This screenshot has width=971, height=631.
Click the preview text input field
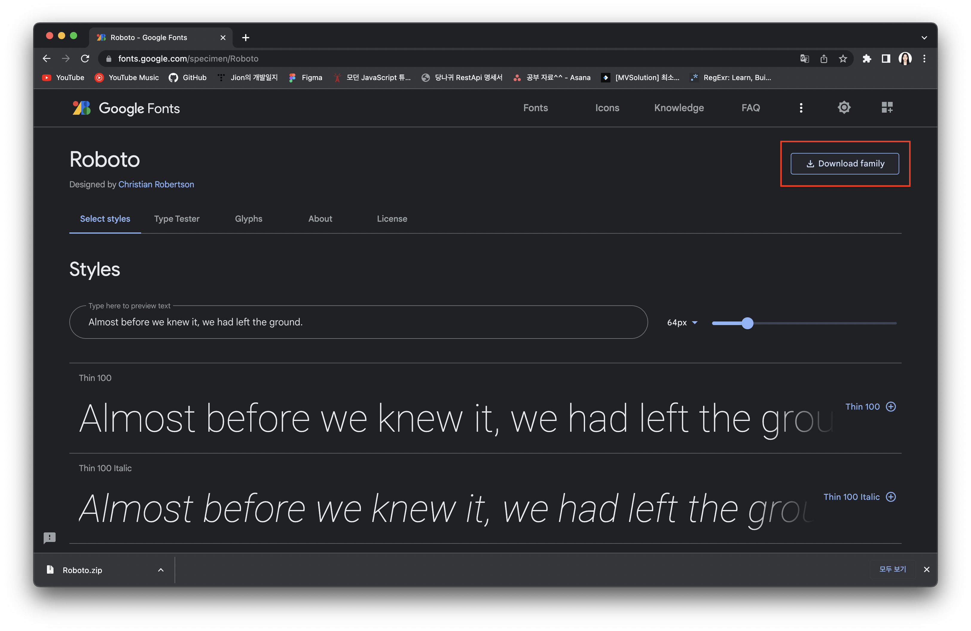tap(358, 322)
